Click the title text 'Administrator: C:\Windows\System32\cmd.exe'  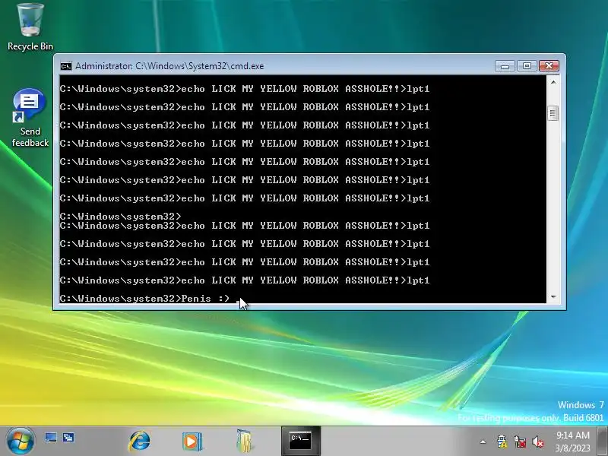coord(169,66)
